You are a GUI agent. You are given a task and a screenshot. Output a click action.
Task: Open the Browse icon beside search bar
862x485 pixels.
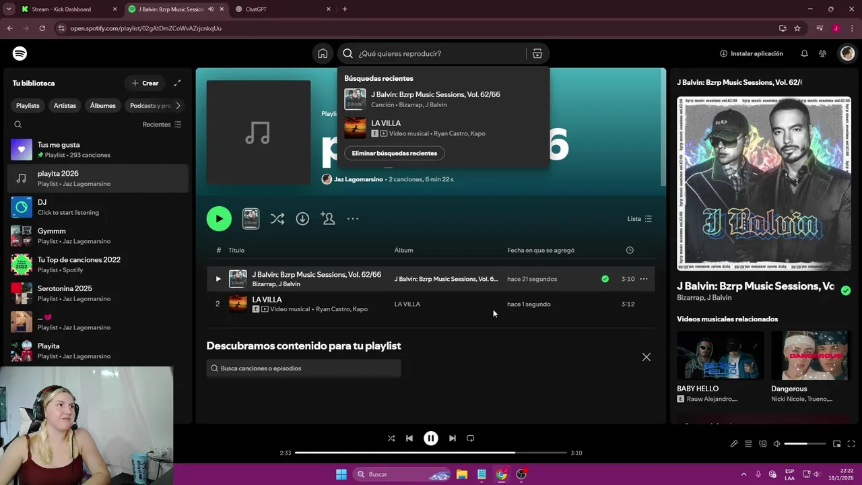pos(537,53)
